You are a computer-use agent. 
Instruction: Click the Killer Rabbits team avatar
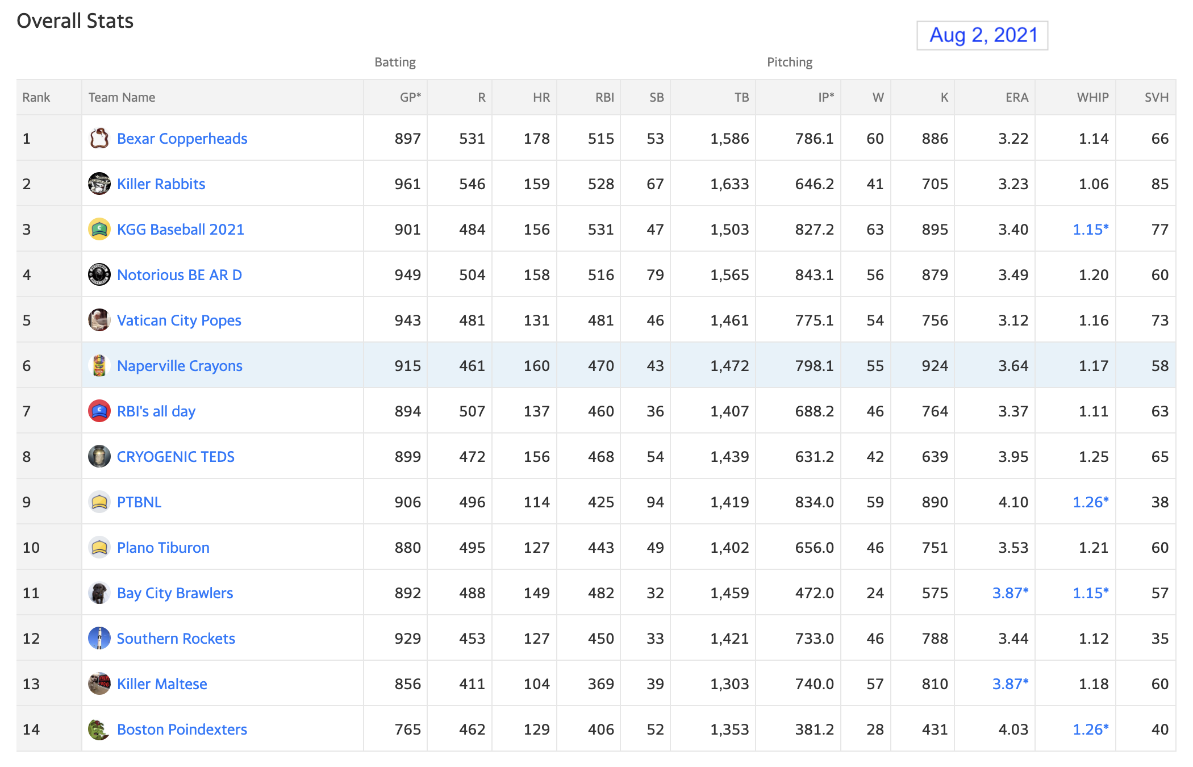point(99,184)
